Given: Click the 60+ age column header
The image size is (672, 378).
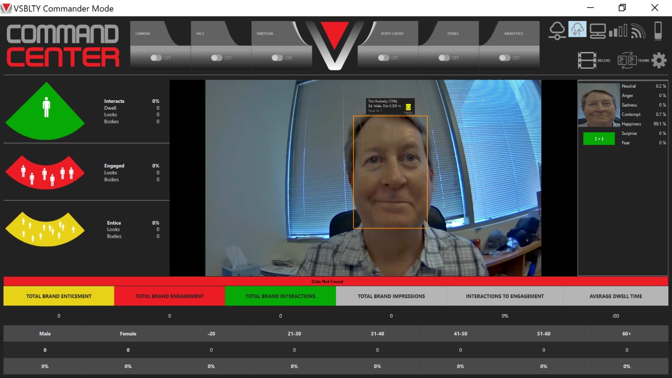Looking at the screenshot, I should pyautogui.click(x=627, y=333).
